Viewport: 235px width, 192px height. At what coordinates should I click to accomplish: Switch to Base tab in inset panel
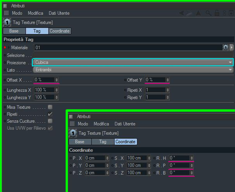point(80,142)
